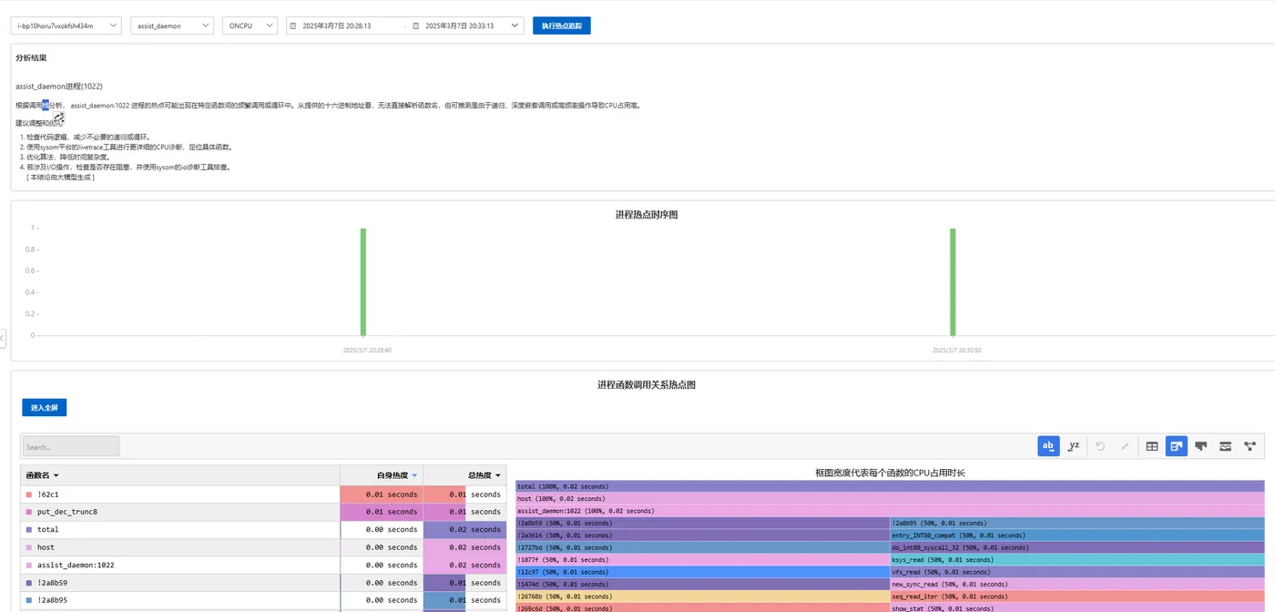This screenshot has height=612, width=1275.
Task: Click the start date calendar icon
Action: pyautogui.click(x=293, y=26)
